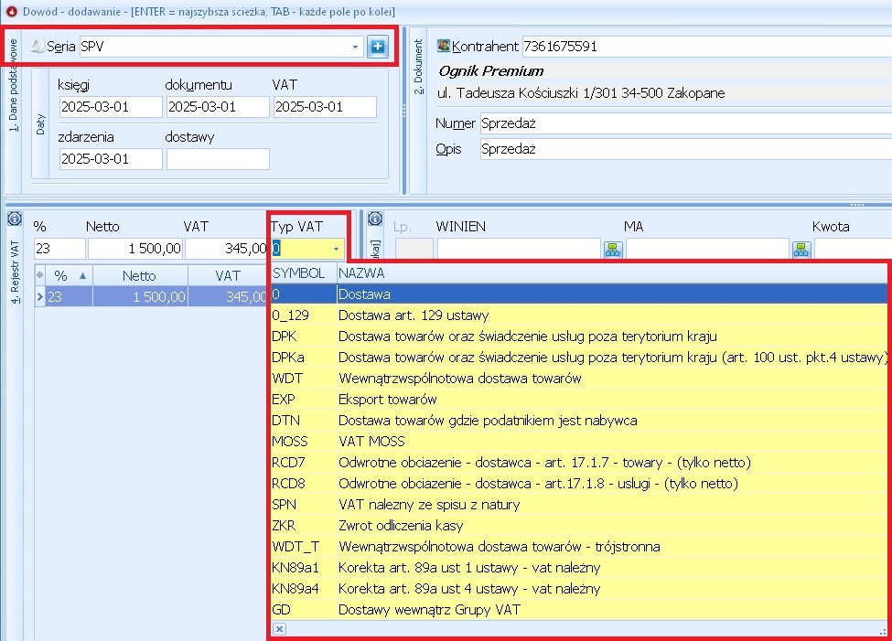Click the app icon in the title bar
The image size is (892, 641).
coord(11,11)
